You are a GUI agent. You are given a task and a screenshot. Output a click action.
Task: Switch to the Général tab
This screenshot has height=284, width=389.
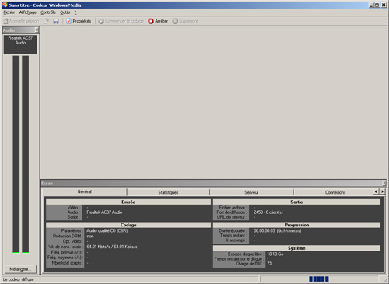[x=85, y=191]
